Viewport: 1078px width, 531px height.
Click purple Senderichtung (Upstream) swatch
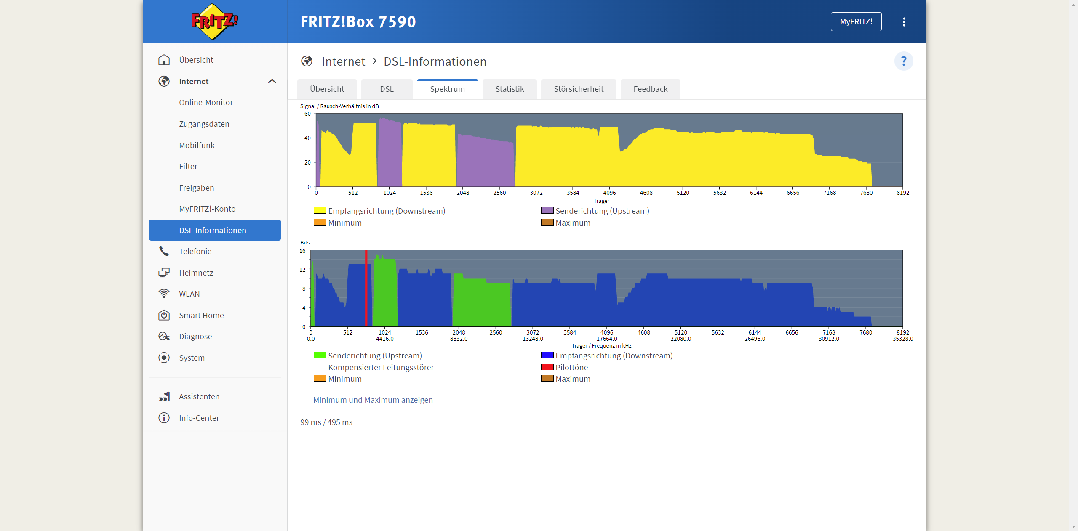[547, 210]
